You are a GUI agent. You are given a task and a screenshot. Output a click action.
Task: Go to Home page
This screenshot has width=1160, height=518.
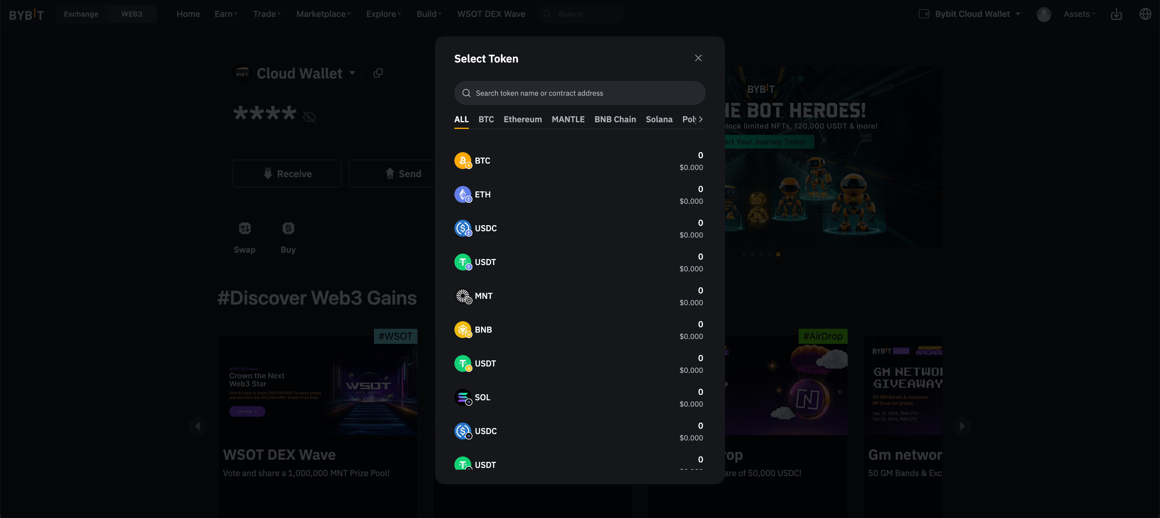[188, 14]
